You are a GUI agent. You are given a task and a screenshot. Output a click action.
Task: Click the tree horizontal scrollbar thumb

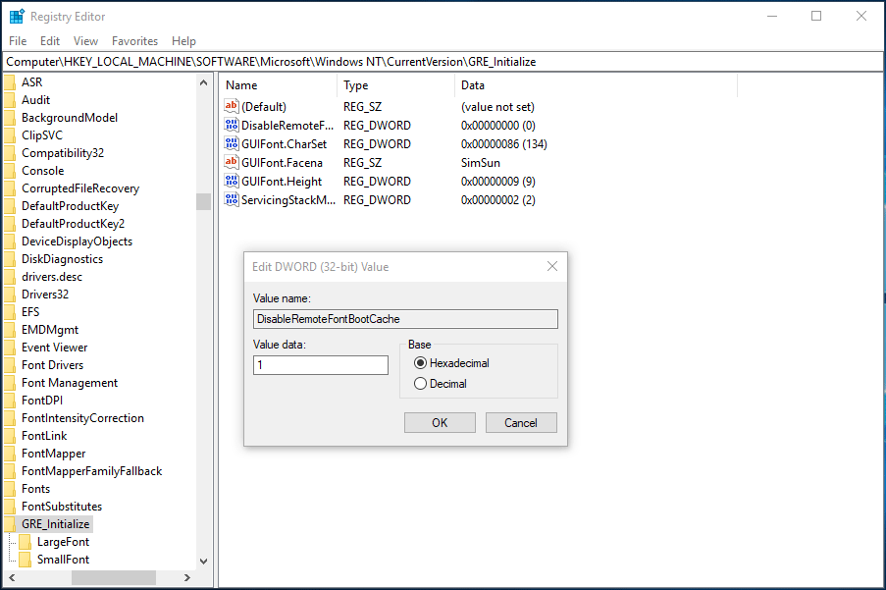coord(114,577)
